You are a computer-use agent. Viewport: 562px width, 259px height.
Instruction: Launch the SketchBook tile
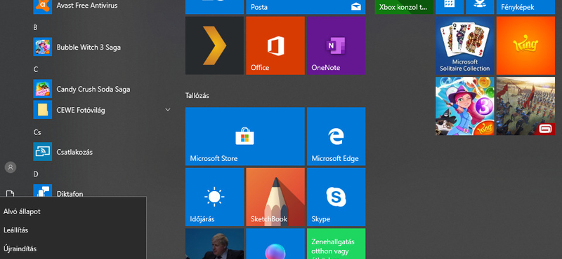click(275, 197)
